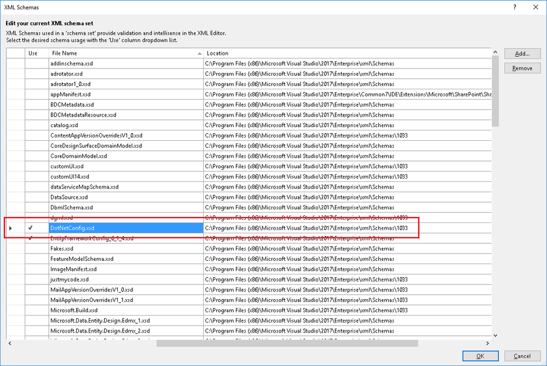This screenshot has width=547, height=366.
Task: Select the adrotator.xsd file name
Action: 126,73
